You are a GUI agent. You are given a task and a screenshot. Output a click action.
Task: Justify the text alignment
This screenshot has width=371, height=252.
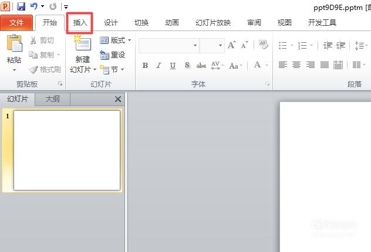325,64
